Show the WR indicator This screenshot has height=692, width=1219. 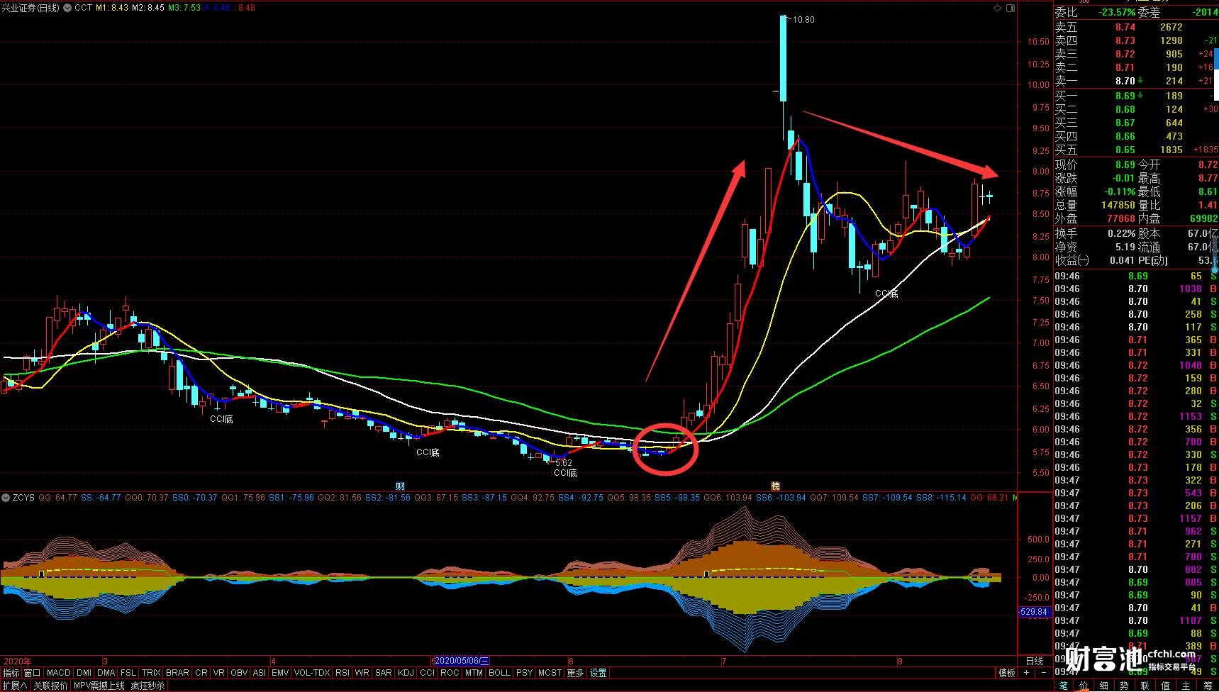(x=362, y=673)
